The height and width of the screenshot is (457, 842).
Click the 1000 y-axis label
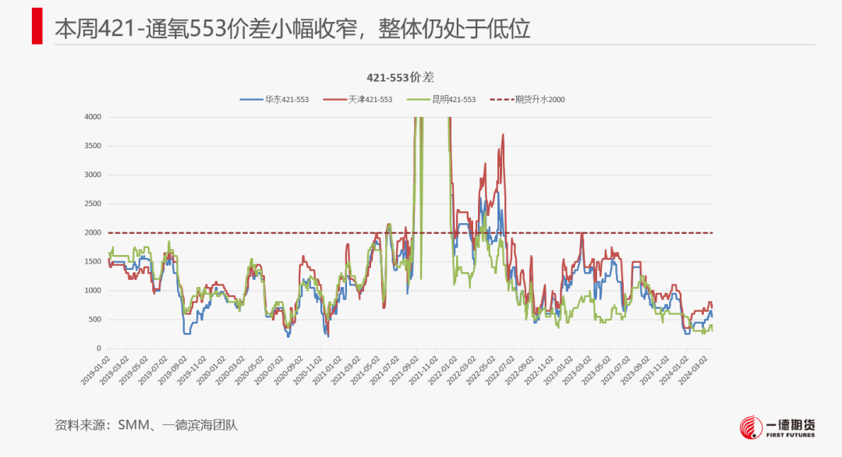pos(93,291)
